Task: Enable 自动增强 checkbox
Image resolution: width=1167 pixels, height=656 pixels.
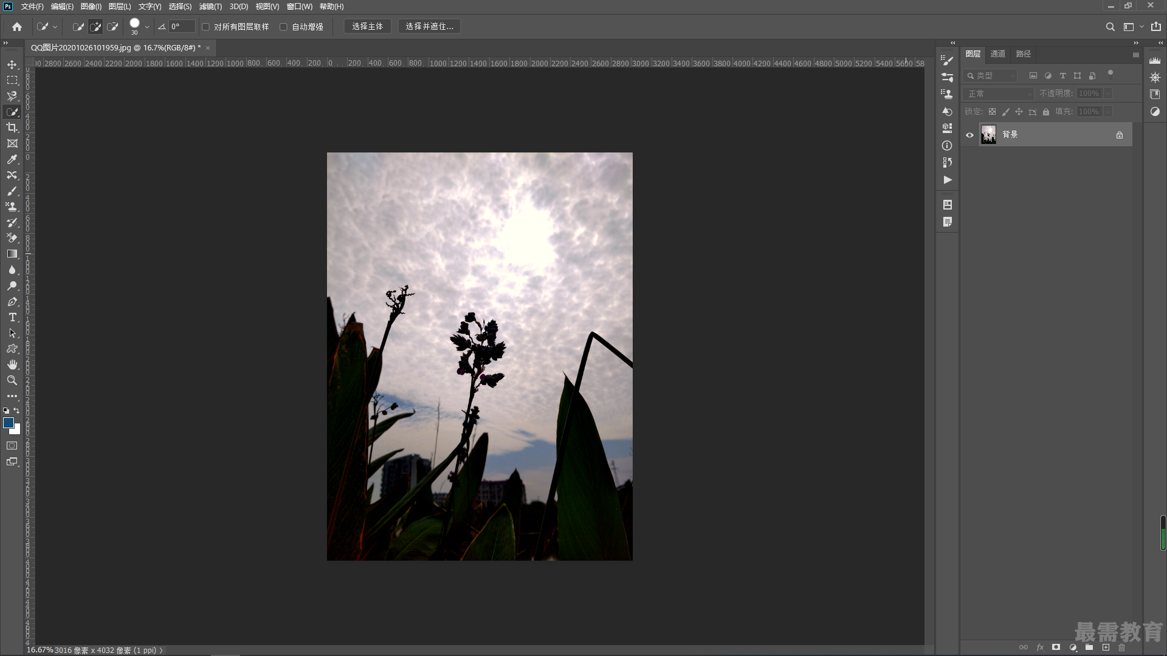Action: pyautogui.click(x=283, y=27)
